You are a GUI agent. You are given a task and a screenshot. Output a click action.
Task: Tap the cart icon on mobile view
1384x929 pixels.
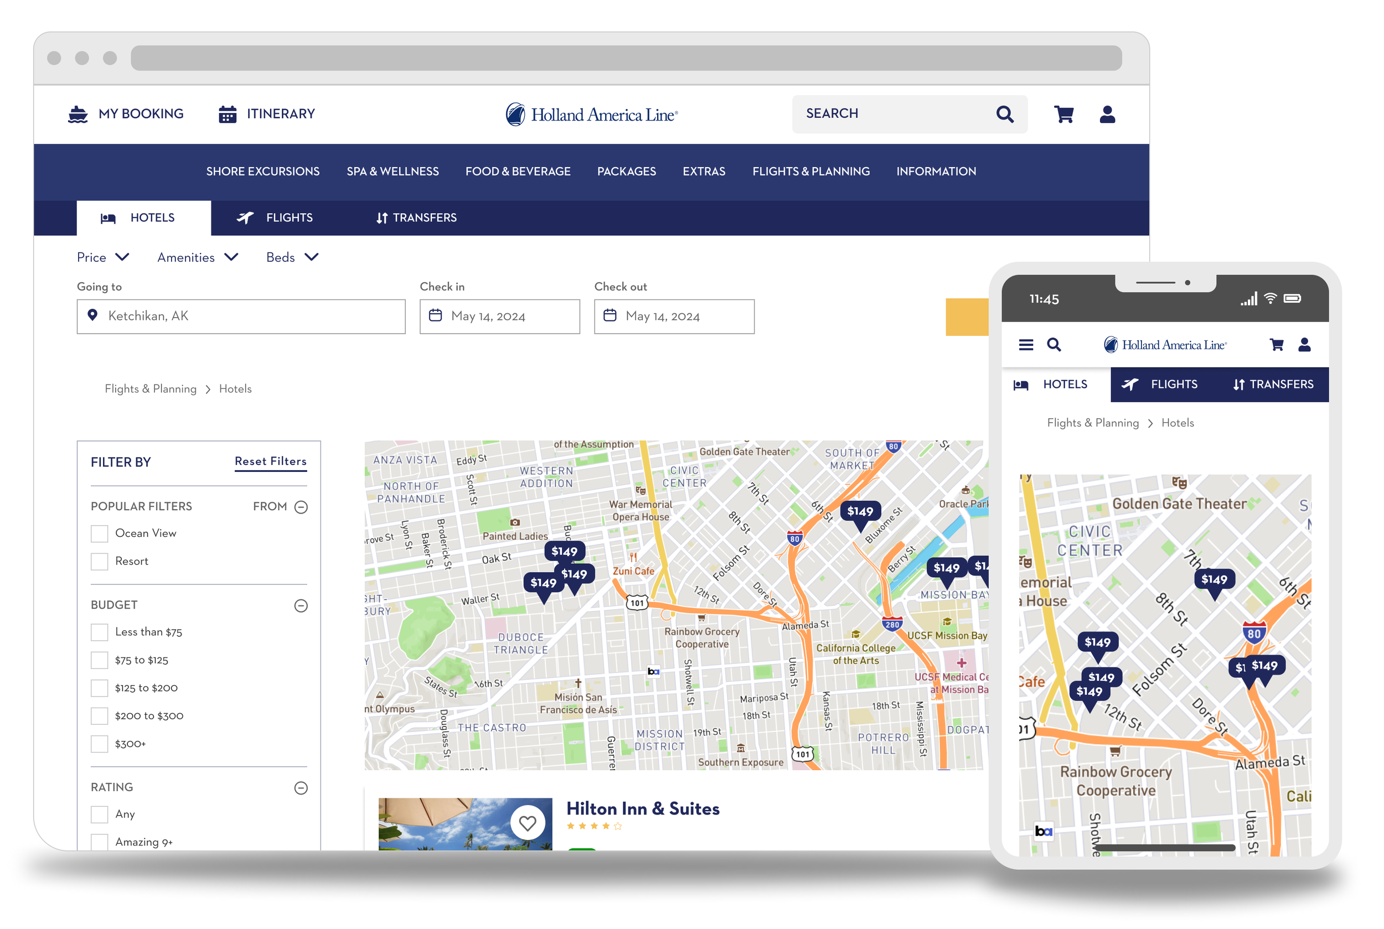click(1277, 345)
